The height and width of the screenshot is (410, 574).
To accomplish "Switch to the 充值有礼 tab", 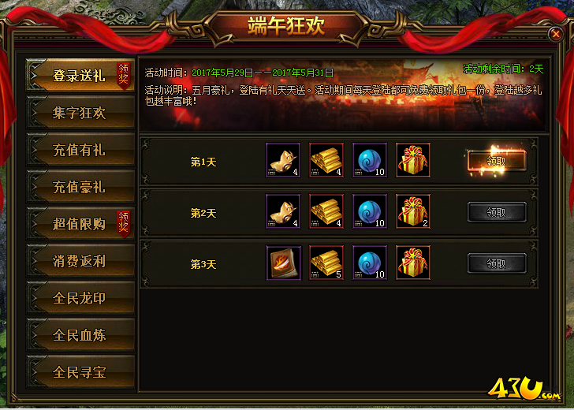I will 80,149.
